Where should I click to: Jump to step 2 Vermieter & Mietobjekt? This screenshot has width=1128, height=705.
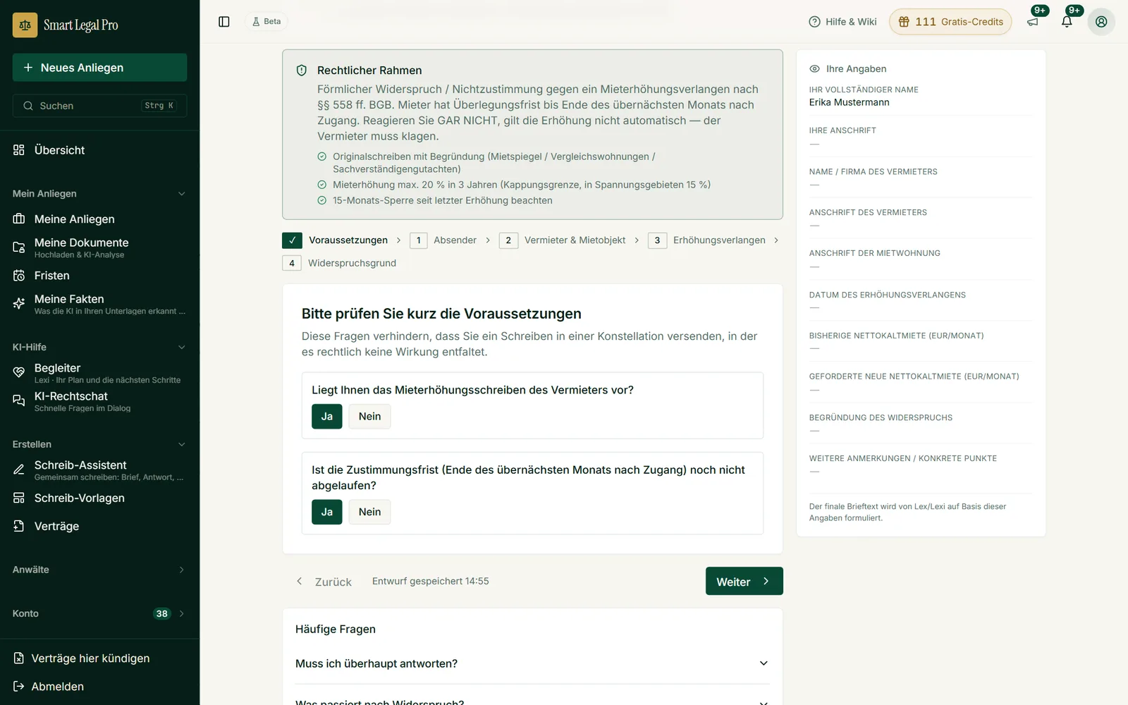point(563,240)
